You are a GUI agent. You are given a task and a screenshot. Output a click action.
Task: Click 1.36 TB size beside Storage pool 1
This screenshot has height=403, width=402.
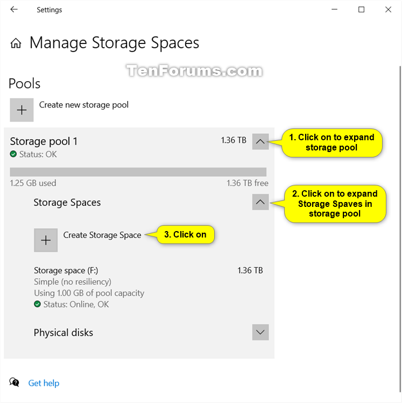[234, 140]
